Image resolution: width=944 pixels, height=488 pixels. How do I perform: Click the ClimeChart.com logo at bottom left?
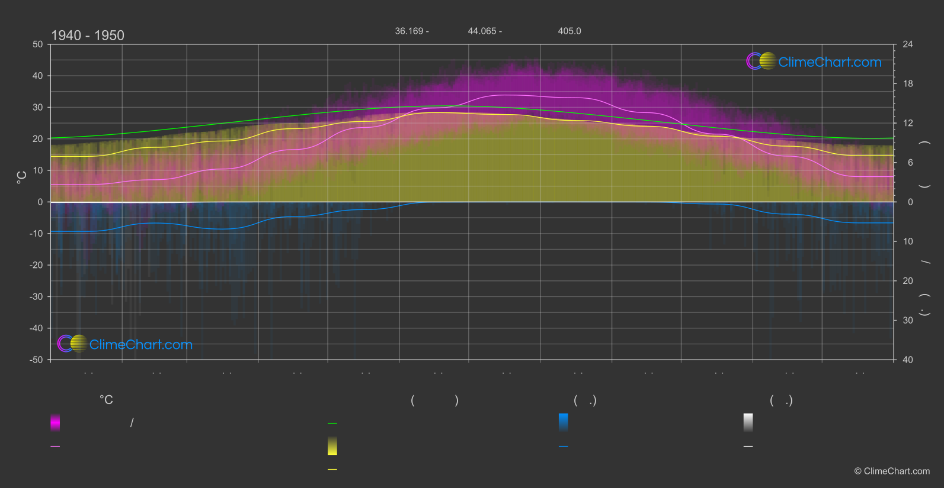[x=125, y=344]
